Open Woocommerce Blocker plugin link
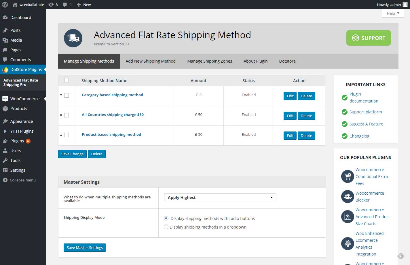Screen dimensions: 410x265 [370, 197]
